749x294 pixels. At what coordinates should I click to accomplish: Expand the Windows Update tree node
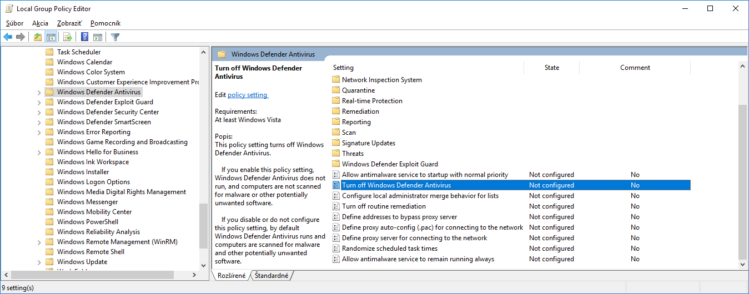(x=39, y=262)
